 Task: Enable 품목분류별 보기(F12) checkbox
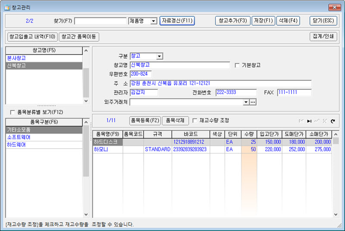13,112
